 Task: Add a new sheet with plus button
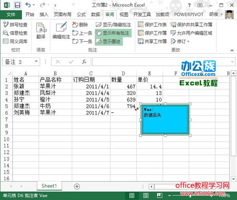point(77,187)
